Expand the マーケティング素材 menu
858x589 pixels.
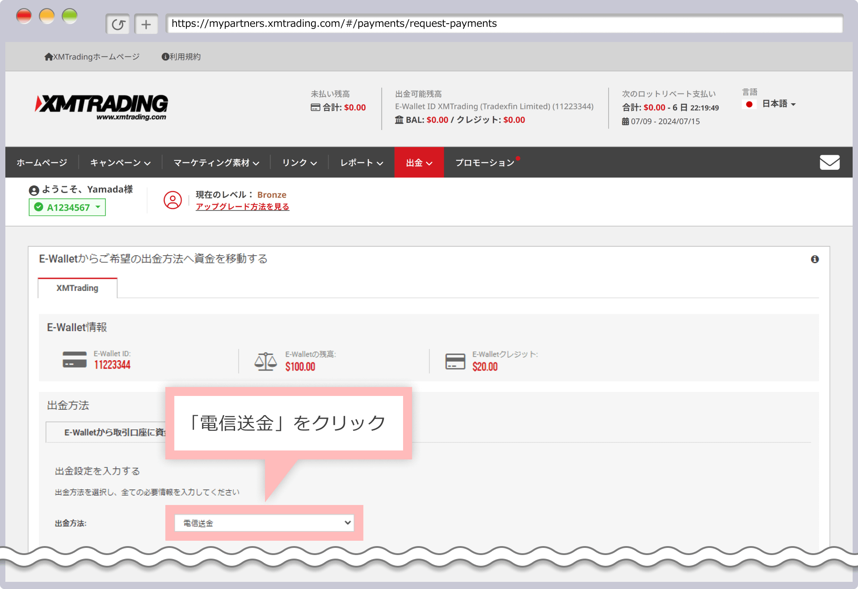(x=216, y=163)
